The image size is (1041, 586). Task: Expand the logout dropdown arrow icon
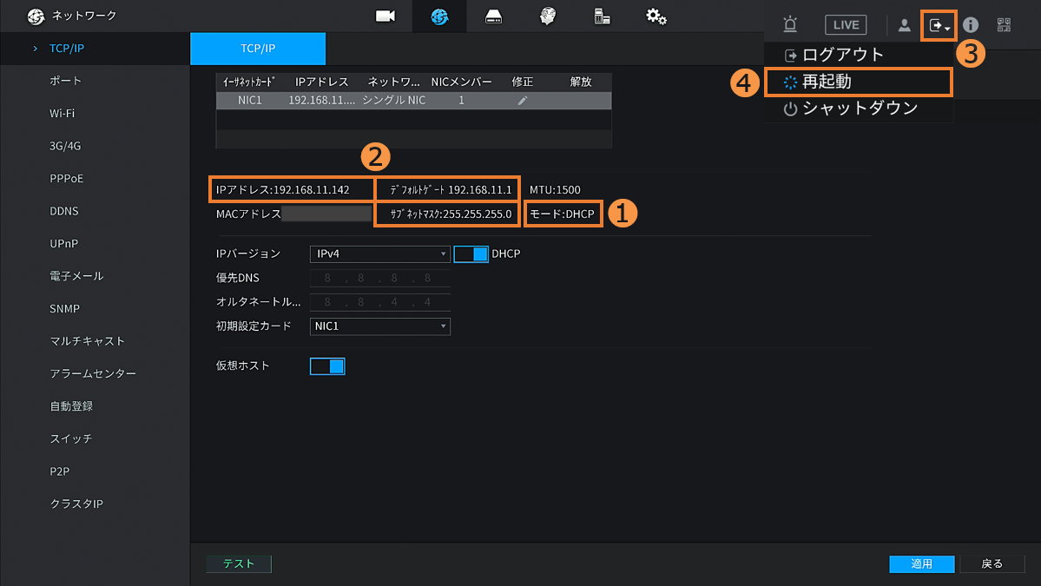pos(939,26)
